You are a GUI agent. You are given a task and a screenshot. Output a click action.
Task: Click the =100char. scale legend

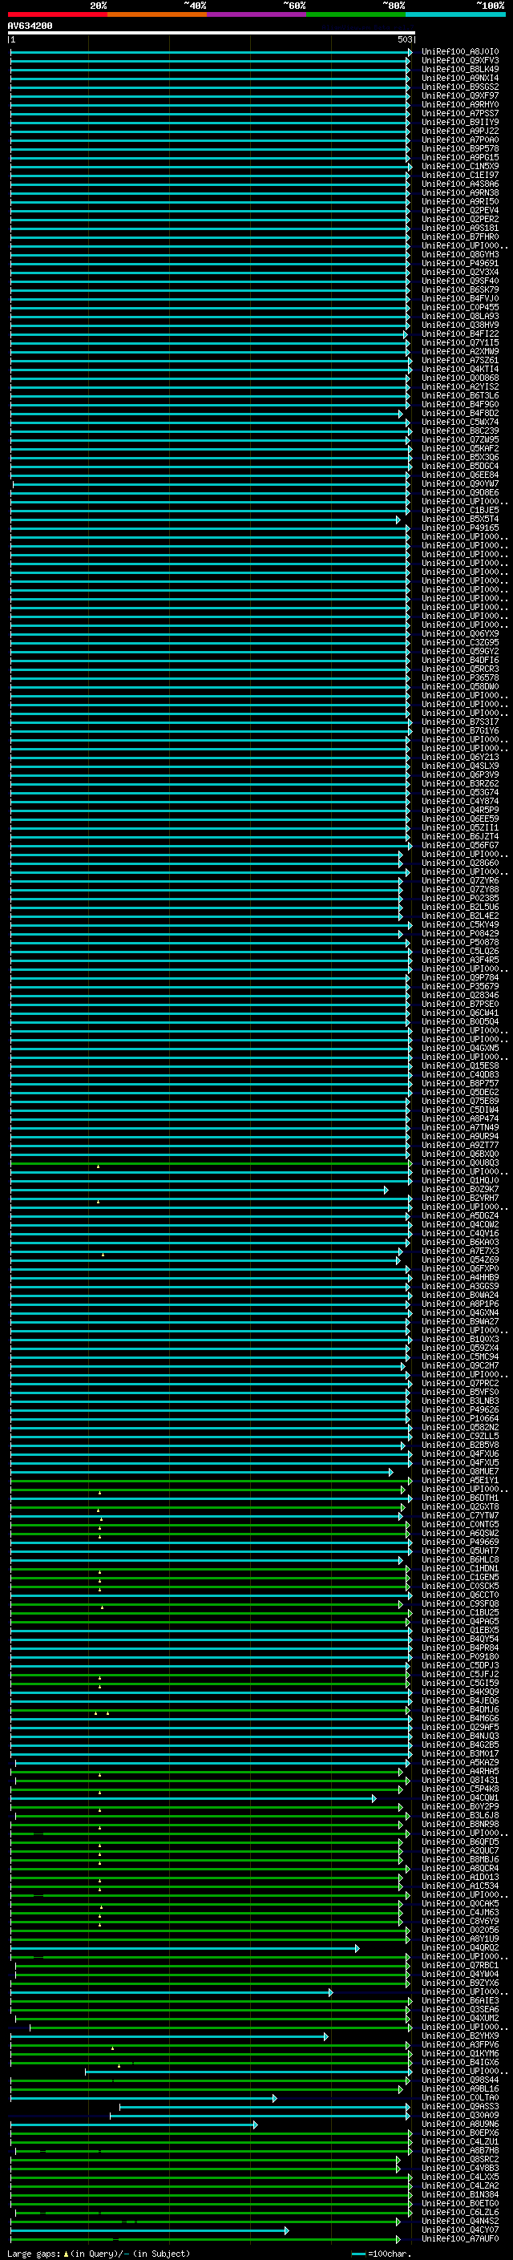point(381,2253)
